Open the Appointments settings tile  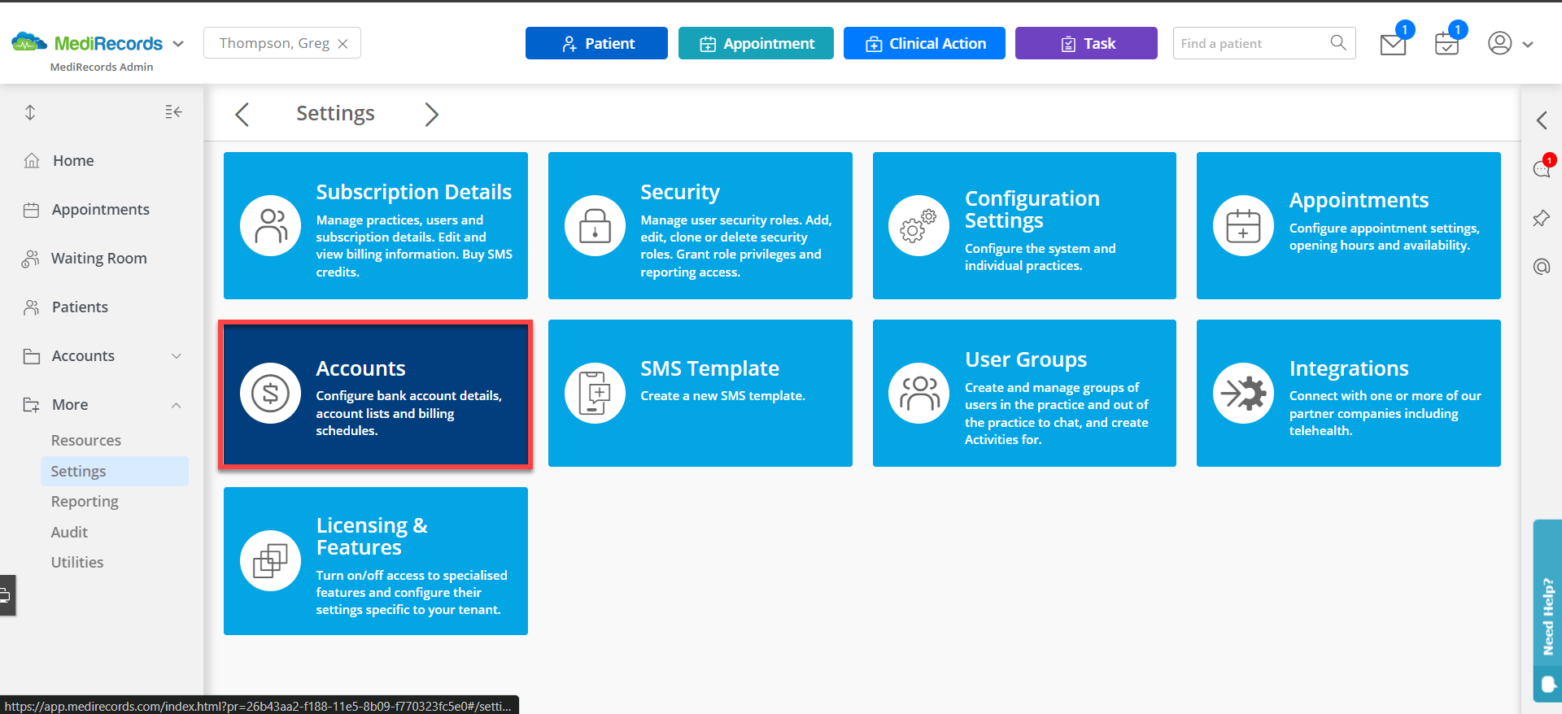tap(1349, 225)
